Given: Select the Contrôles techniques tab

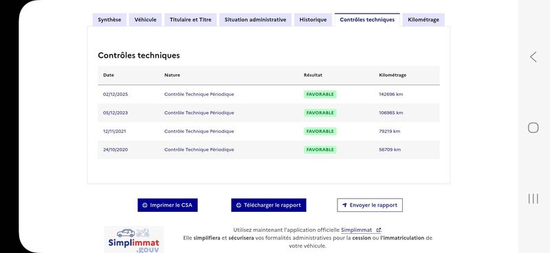Looking at the screenshot, I should point(367,20).
